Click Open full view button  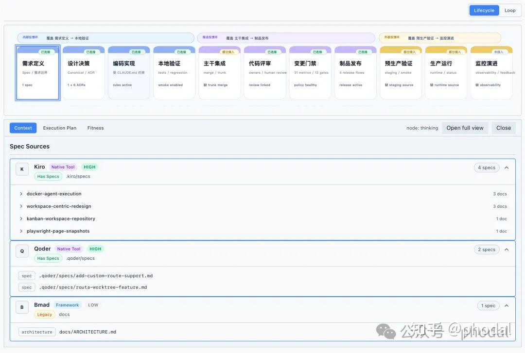point(465,128)
